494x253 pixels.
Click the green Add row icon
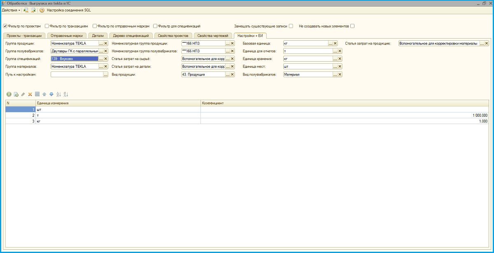pyautogui.click(x=9, y=94)
